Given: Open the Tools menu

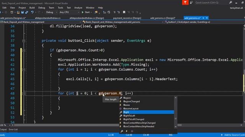Looking at the screenshot, I should coord(60,8).
